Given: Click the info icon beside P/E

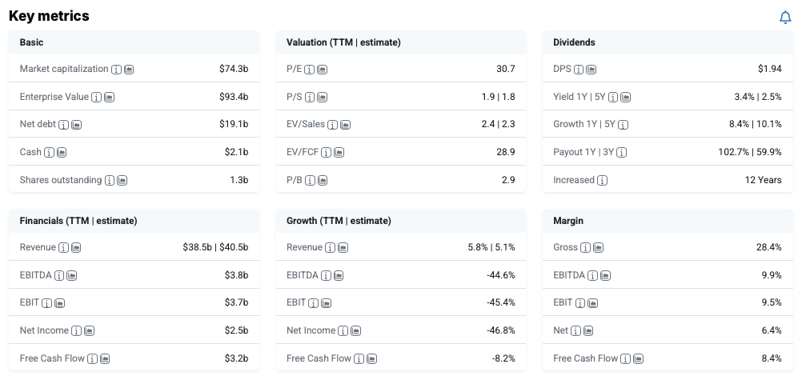Looking at the screenshot, I should click(310, 70).
